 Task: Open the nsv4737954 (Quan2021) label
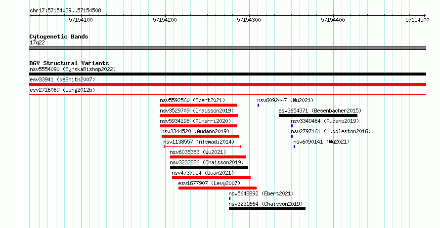point(203,173)
